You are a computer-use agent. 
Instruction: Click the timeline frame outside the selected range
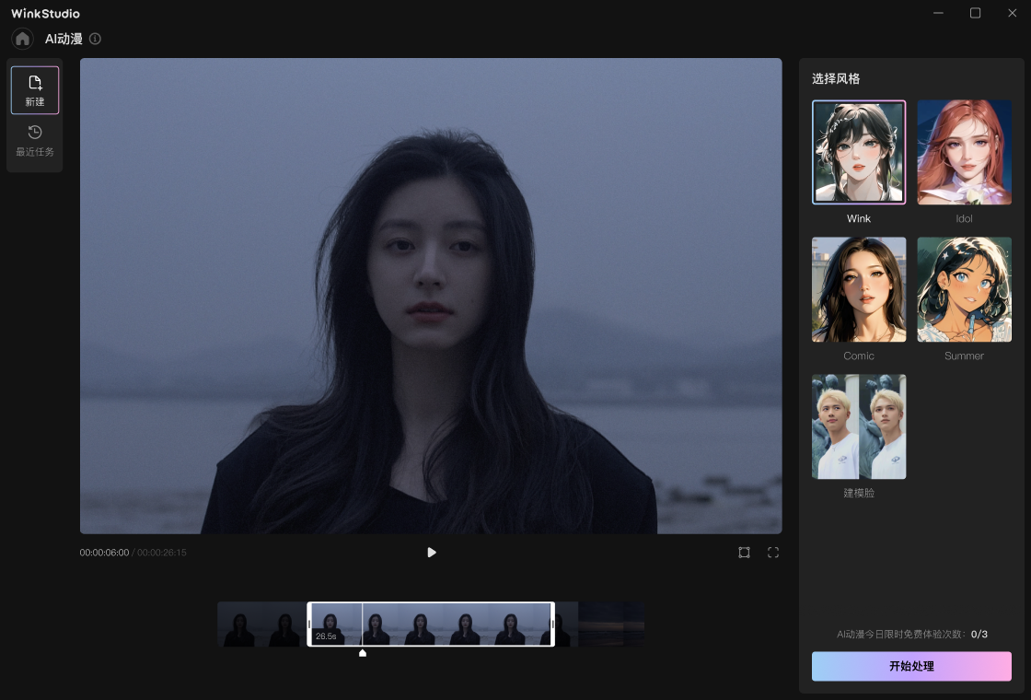click(x=608, y=624)
